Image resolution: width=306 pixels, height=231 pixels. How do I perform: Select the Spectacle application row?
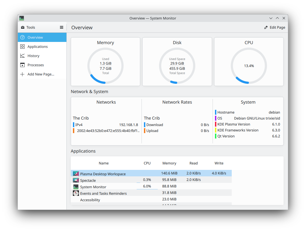click(151, 180)
